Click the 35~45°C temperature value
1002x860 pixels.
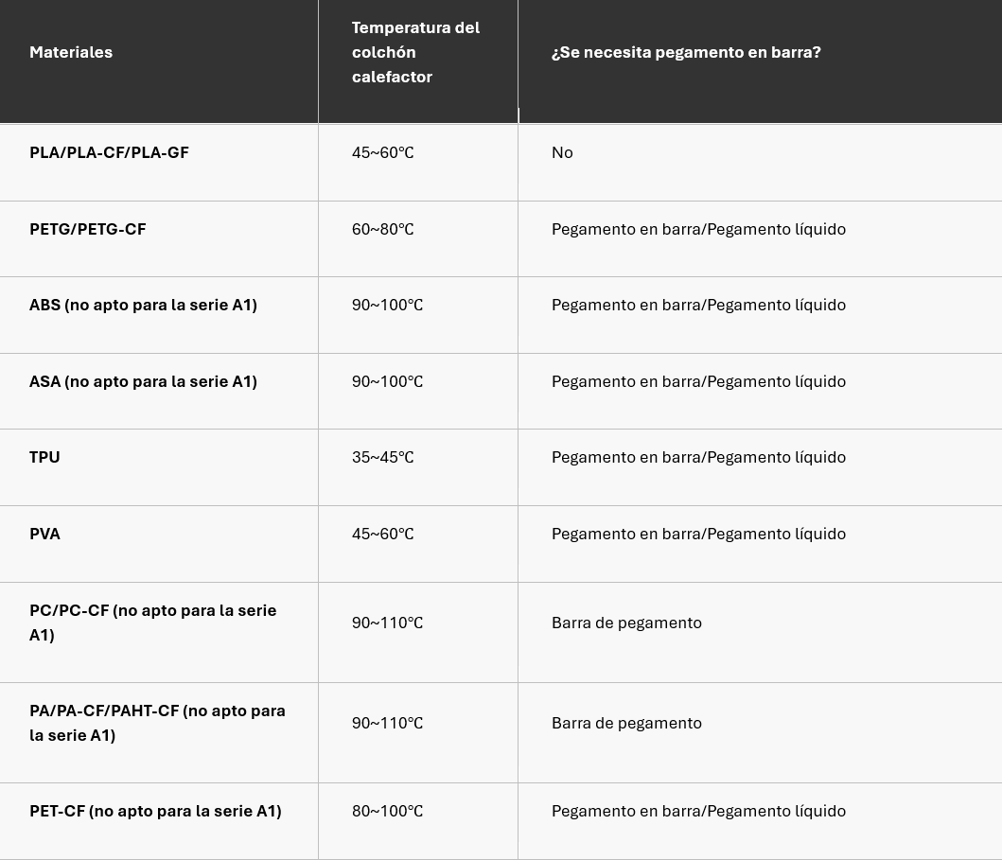point(382,457)
